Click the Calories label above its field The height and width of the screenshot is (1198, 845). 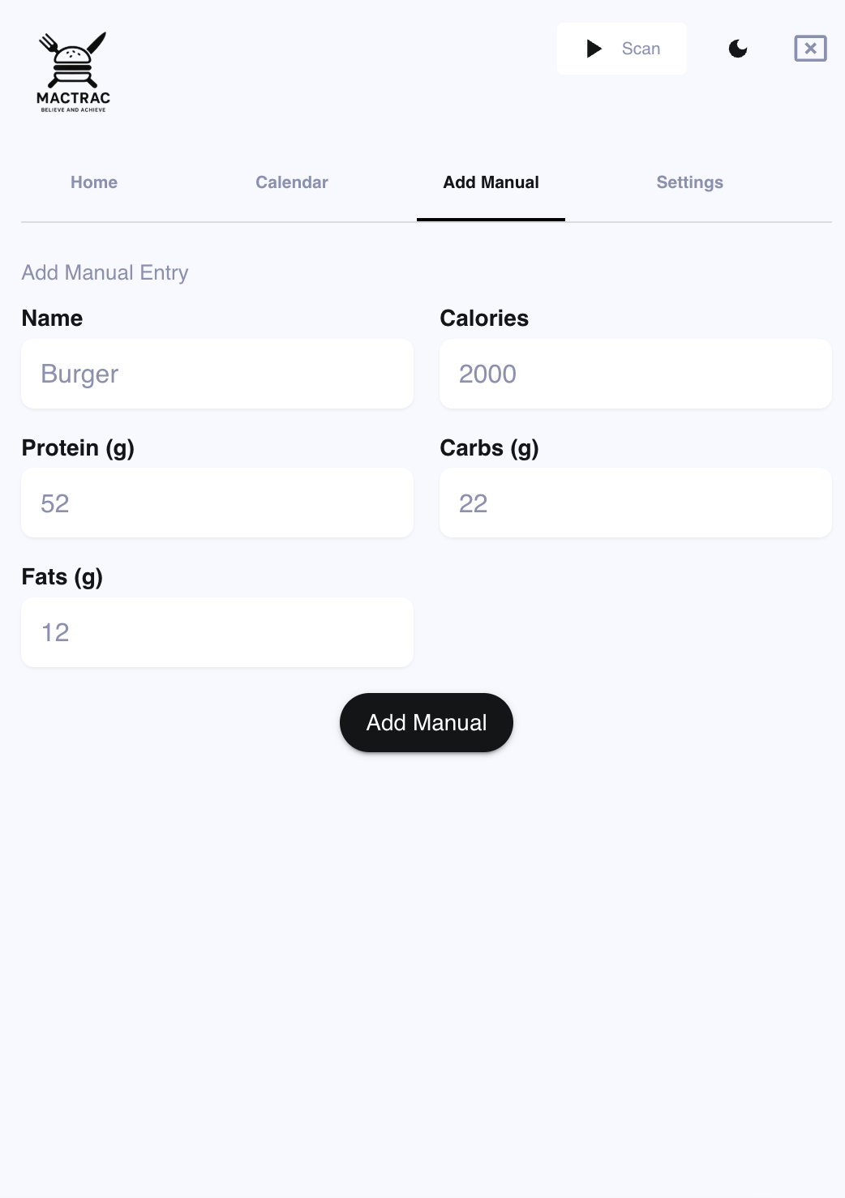pyautogui.click(x=483, y=318)
